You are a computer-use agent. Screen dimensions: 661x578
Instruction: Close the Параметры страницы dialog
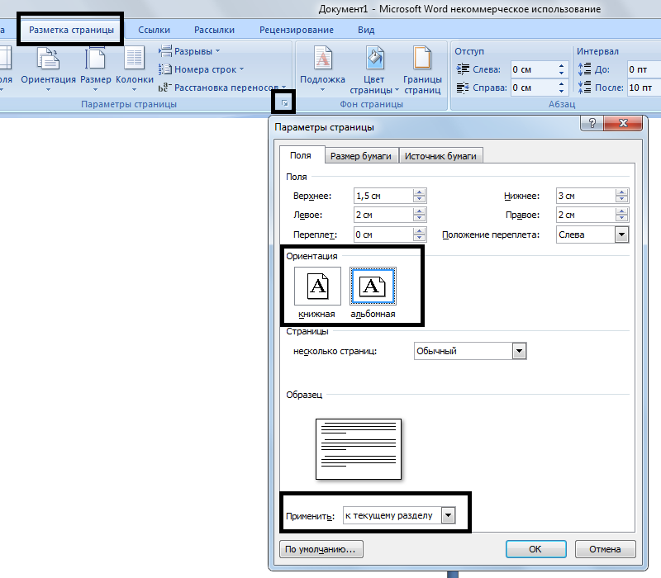(623, 123)
